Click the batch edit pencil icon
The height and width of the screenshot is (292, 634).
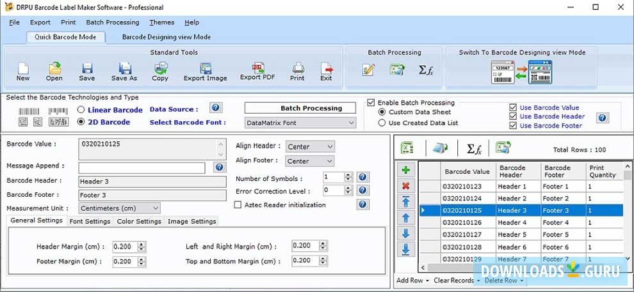pyautogui.click(x=368, y=70)
